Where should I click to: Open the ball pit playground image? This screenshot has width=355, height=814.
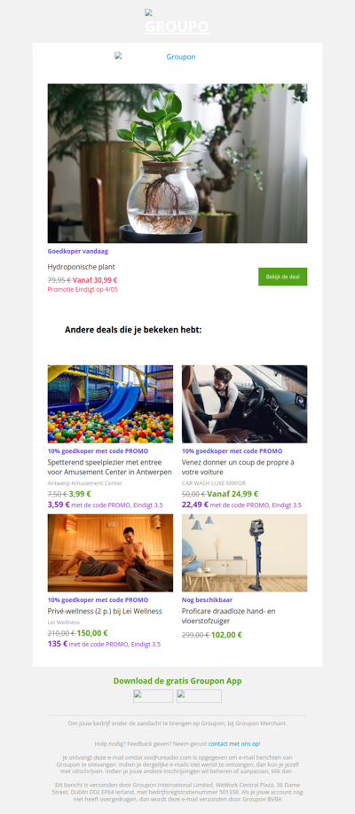click(110, 403)
